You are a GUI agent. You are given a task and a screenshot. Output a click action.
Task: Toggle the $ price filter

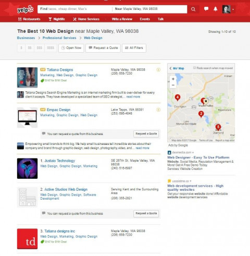21,48
